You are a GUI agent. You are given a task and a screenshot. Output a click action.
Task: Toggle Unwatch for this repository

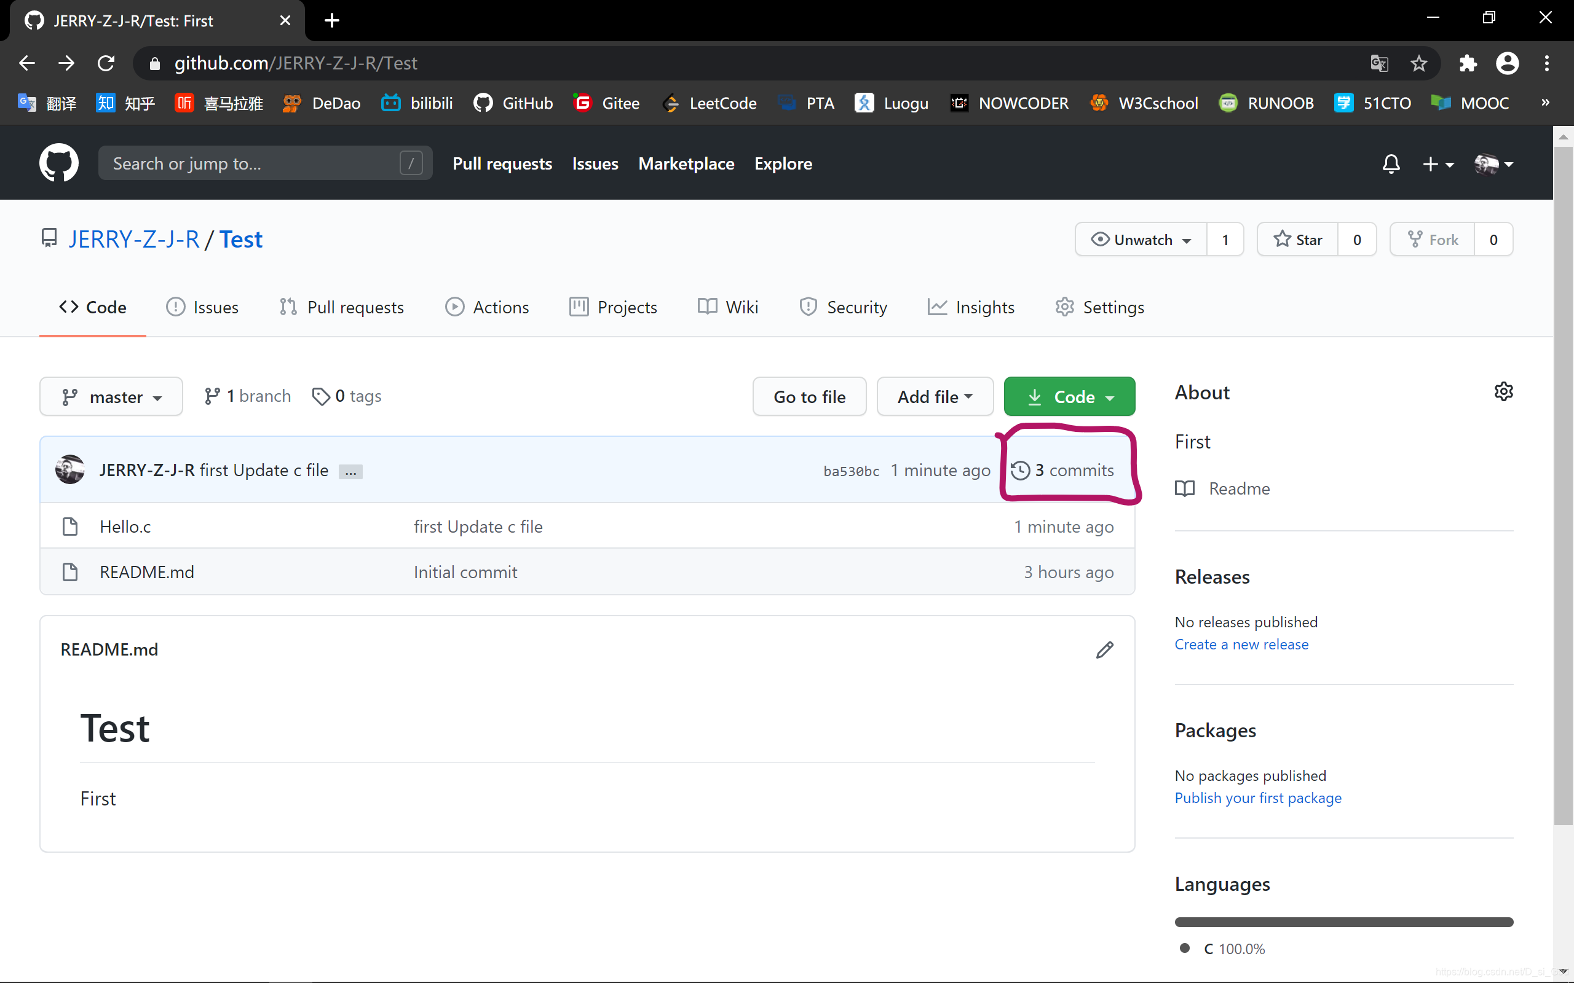pyautogui.click(x=1142, y=240)
